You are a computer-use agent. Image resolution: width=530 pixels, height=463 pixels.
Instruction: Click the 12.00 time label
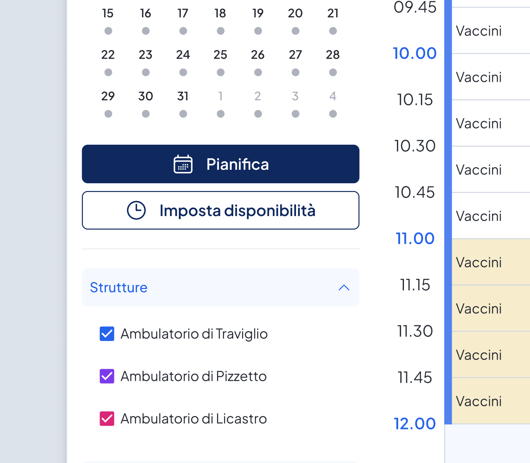point(415,424)
